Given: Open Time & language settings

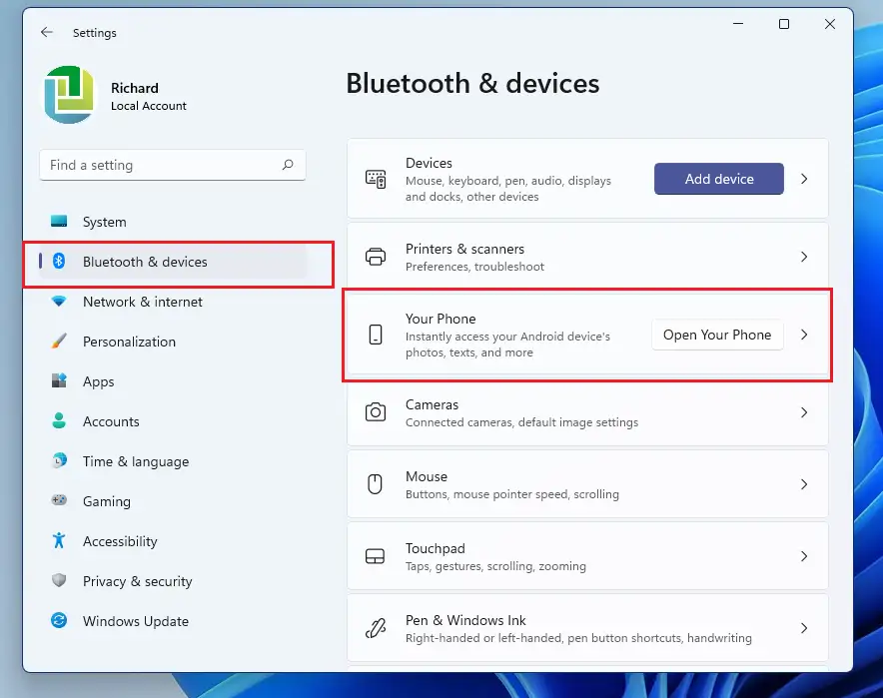Looking at the screenshot, I should tap(173, 461).
